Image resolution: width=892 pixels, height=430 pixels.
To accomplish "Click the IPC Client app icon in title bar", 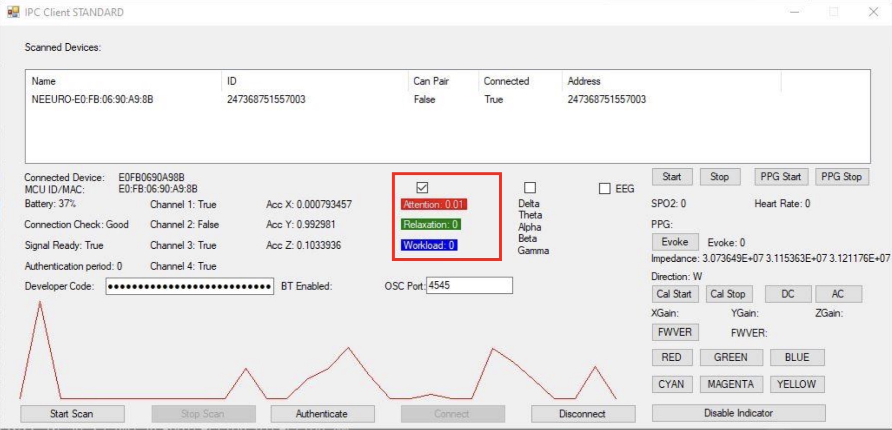I will coord(13,12).
